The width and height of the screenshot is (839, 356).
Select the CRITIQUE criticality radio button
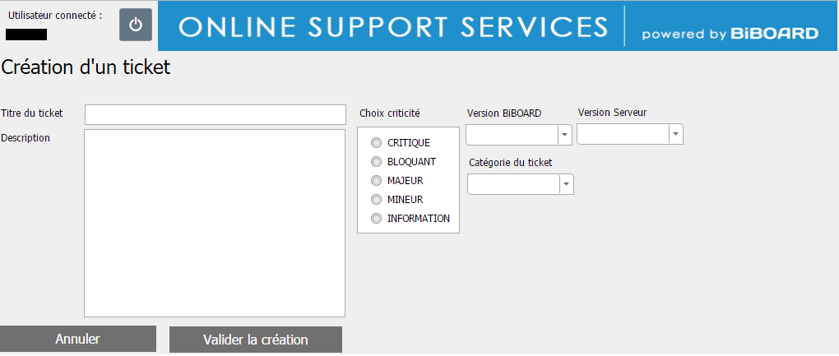tap(377, 143)
